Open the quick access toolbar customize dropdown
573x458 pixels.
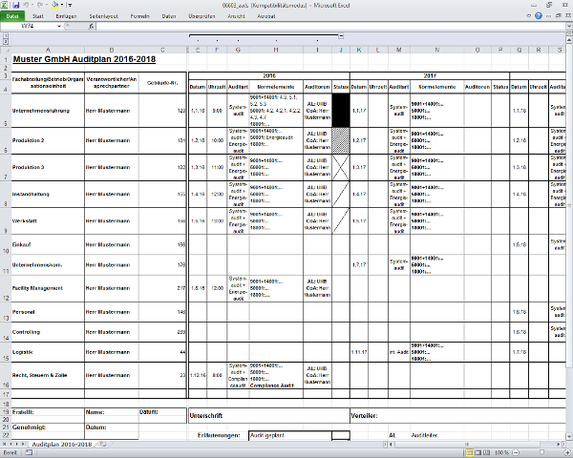pyautogui.click(x=70, y=5)
